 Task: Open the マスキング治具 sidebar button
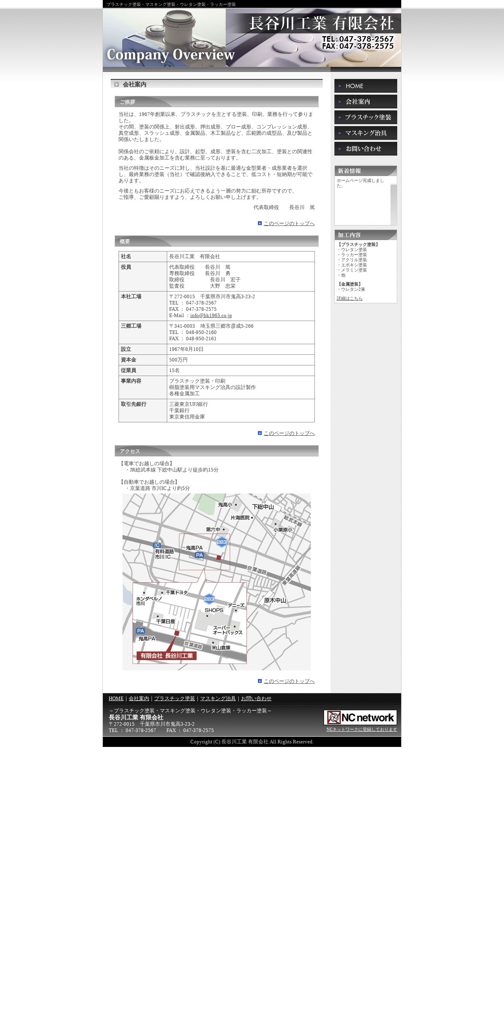[x=365, y=133]
